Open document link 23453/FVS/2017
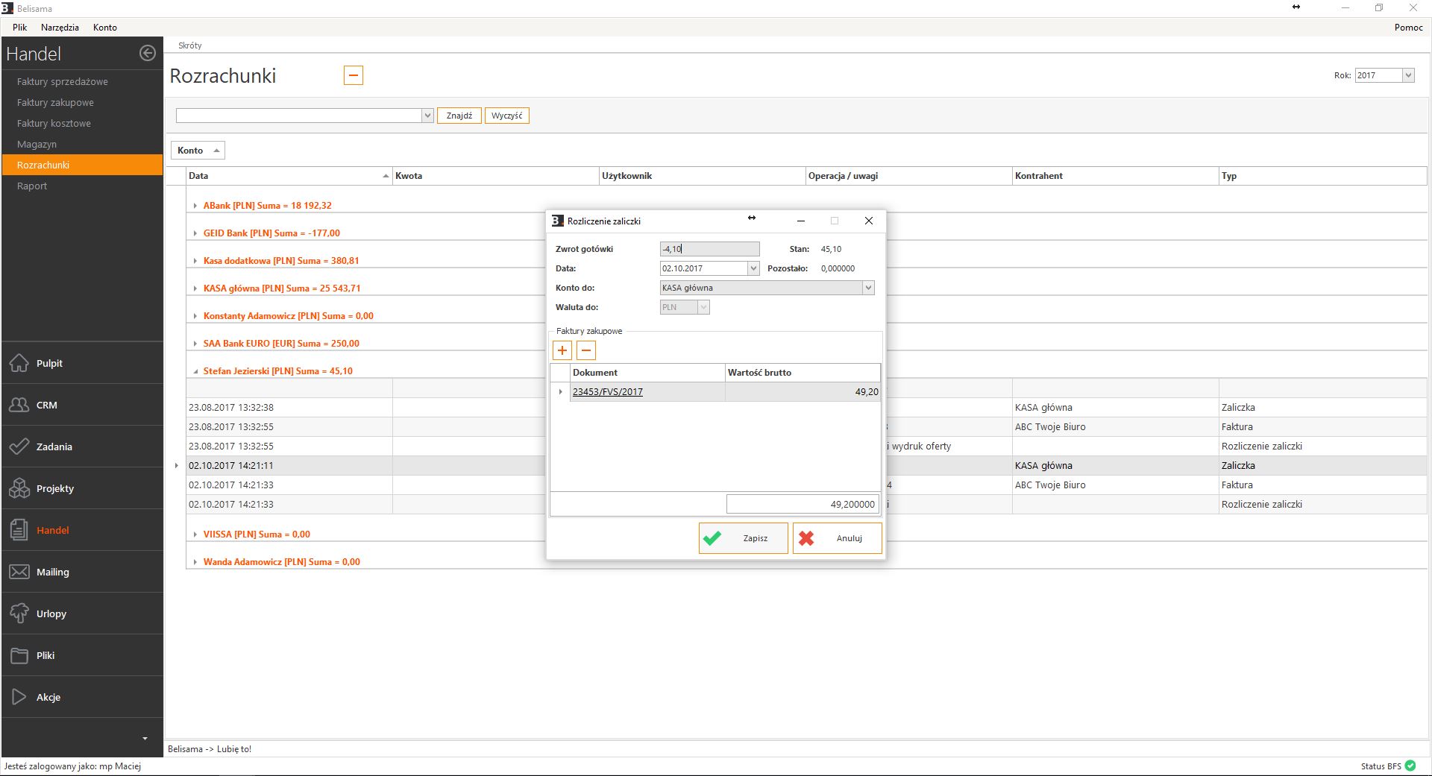1432x776 pixels. coord(607,392)
